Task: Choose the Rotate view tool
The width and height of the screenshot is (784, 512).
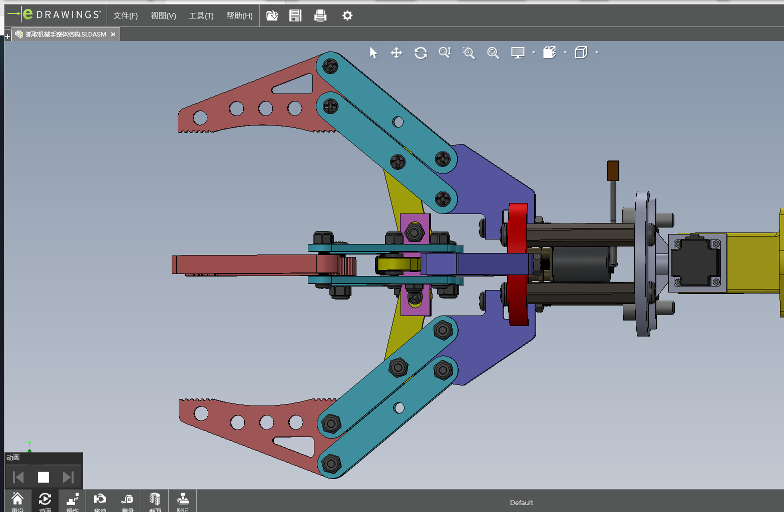Action: 421,52
